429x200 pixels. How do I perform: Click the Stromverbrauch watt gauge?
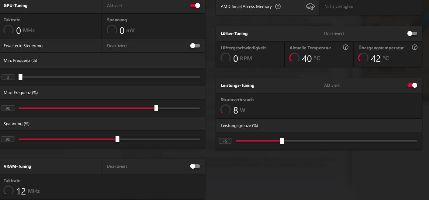226,110
